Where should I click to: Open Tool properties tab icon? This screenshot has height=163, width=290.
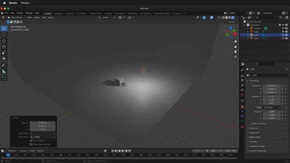pos(242,70)
